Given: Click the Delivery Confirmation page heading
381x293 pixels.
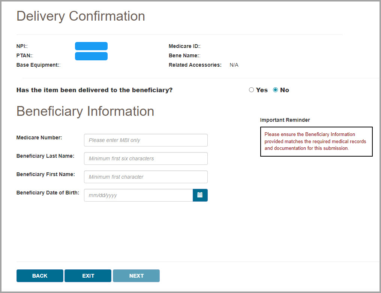Looking at the screenshot, I should click(80, 16).
